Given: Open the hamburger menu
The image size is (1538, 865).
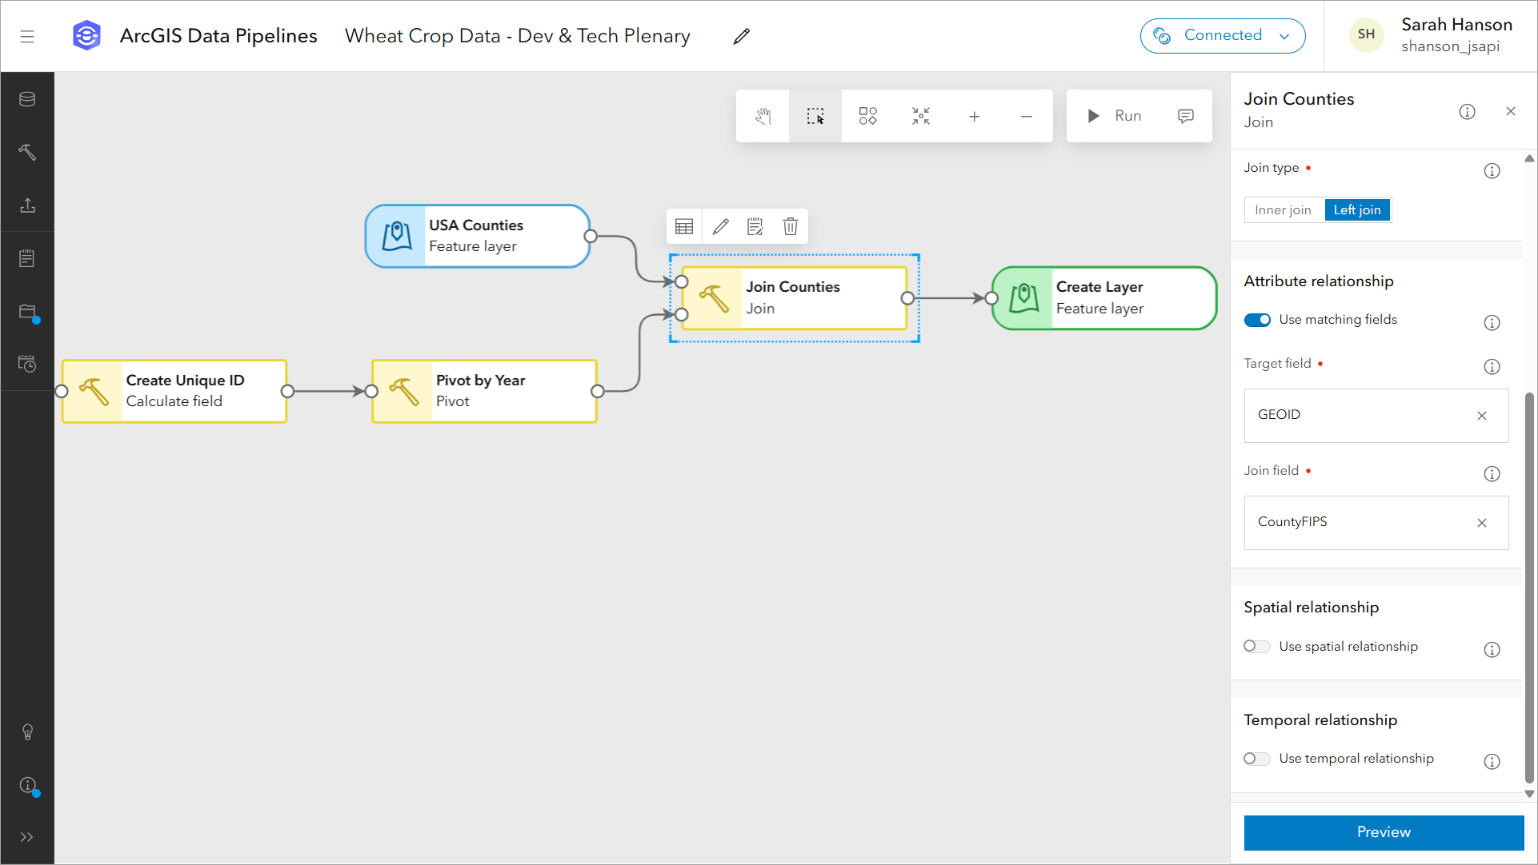Looking at the screenshot, I should tap(28, 35).
